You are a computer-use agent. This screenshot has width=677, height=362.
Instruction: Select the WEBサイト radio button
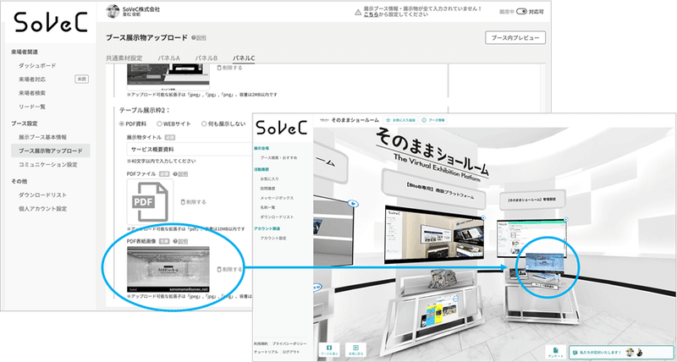click(x=159, y=123)
